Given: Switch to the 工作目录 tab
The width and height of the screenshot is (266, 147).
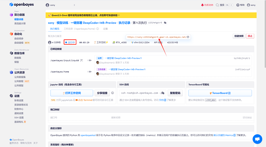Looking at the screenshot, I should pyautogui.click(x=79, y=29).
